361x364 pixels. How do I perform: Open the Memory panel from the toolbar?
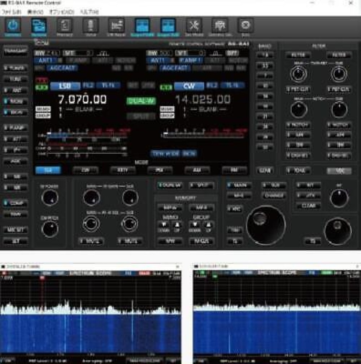(x=64, y=25)
